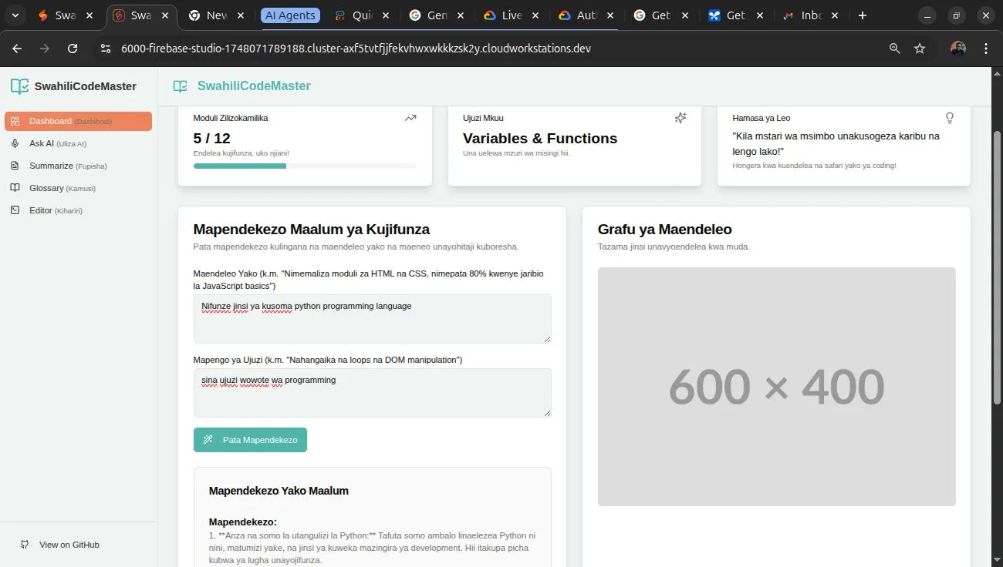
Task: Click the site settings icon in address bar
Action: tap(106, 49)
